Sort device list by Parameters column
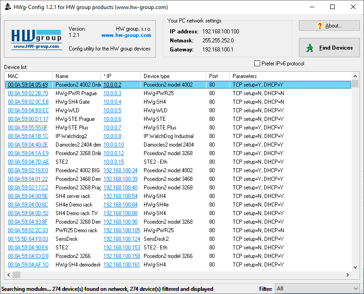Screen dimensions: 364x294 291,76
